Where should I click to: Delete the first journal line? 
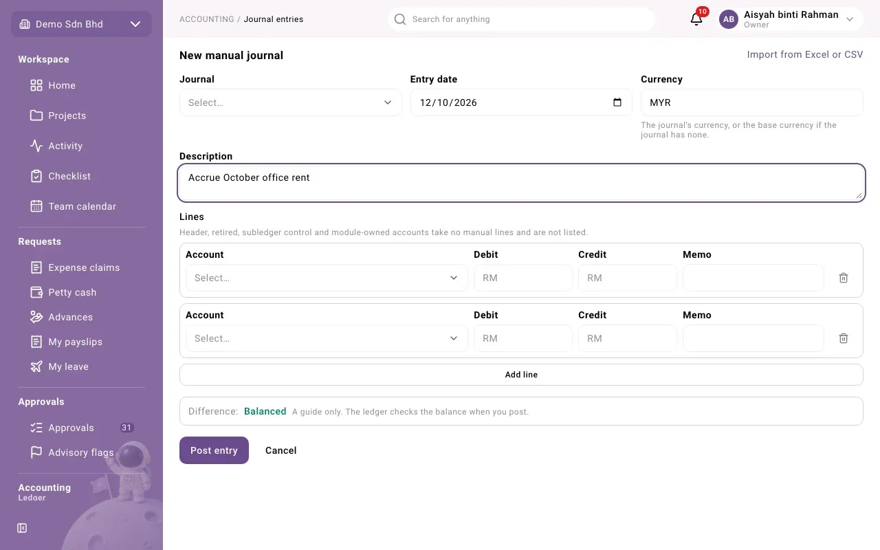(844, 278)
